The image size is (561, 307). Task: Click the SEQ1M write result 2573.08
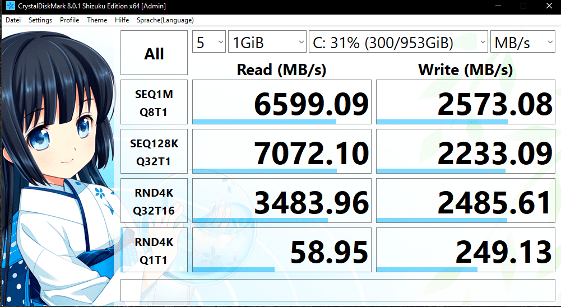coord(466,102)
